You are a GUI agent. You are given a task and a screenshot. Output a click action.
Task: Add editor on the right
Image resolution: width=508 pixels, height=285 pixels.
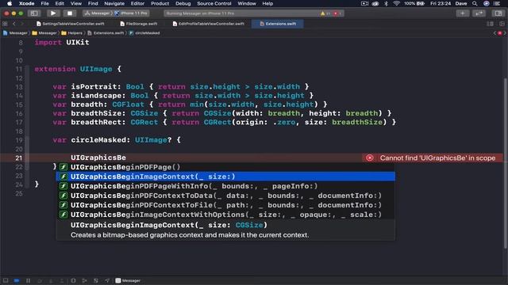coord(502,24)
